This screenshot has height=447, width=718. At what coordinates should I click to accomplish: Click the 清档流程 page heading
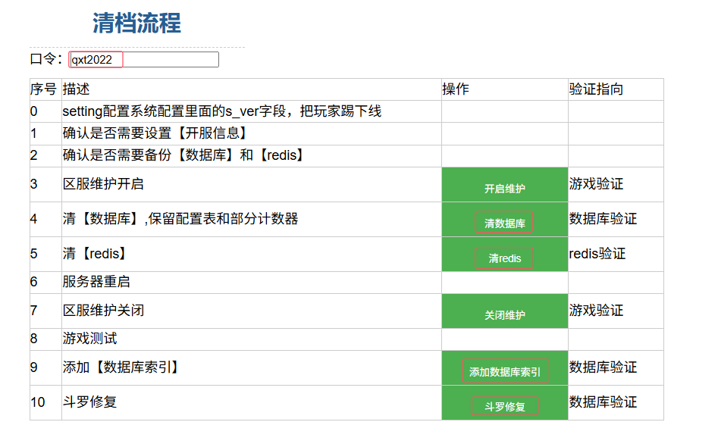(136, 23)
